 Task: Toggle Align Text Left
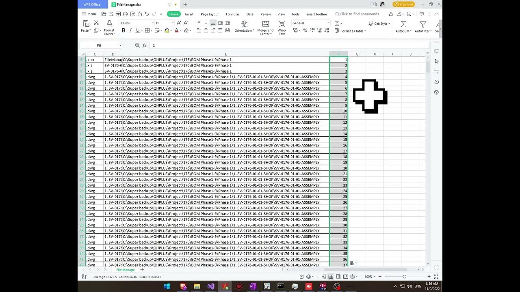coord(199,30)
